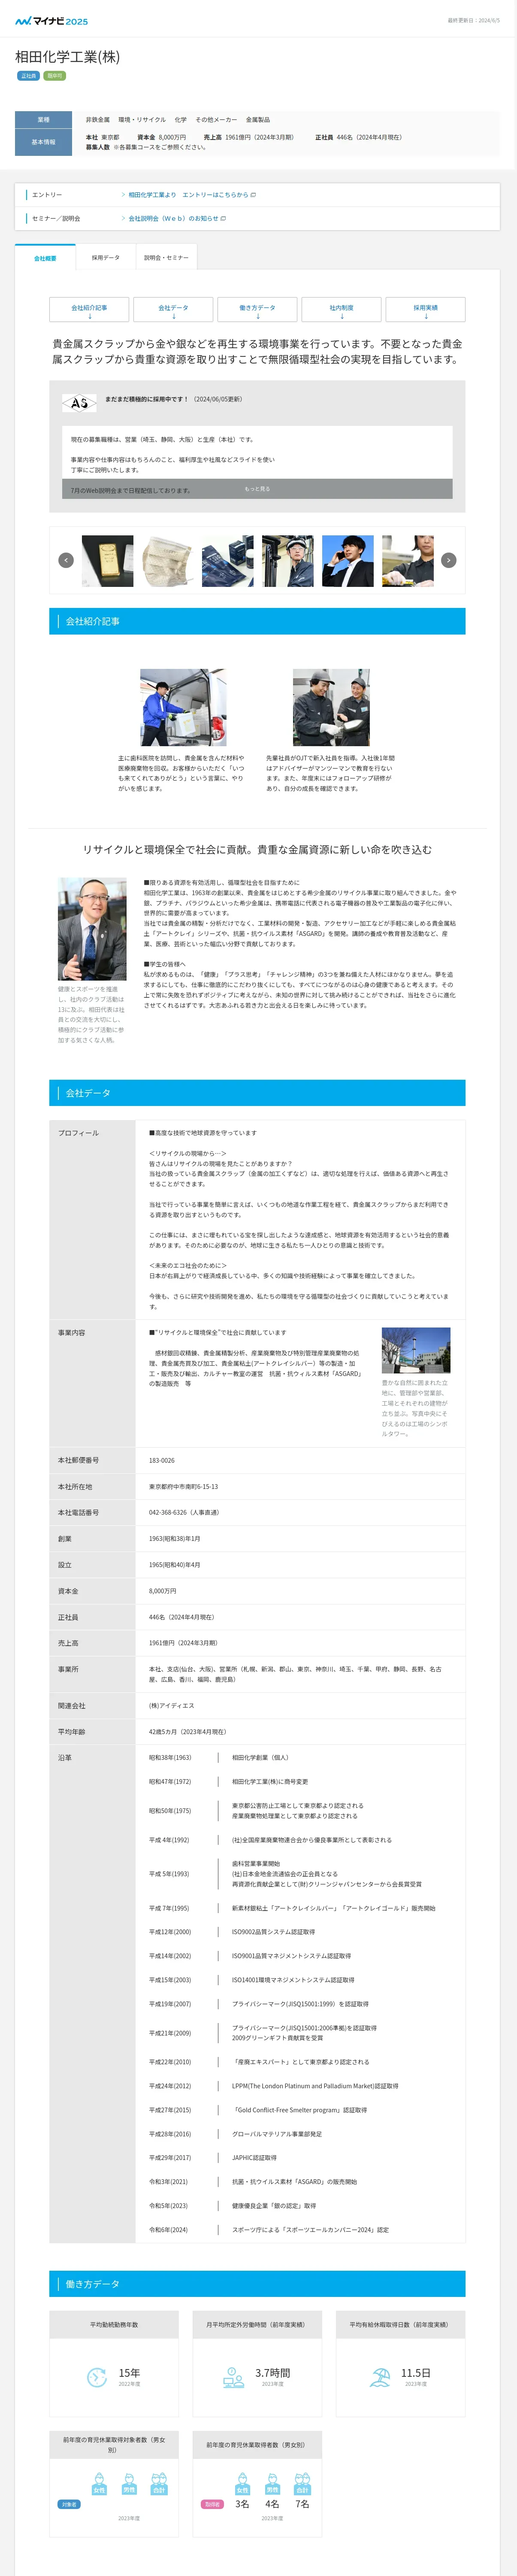Click 女性 icon in 育児休業取得者数 card
Image resolution: width=517 pixels, height=2576 pixels.
242,2485
